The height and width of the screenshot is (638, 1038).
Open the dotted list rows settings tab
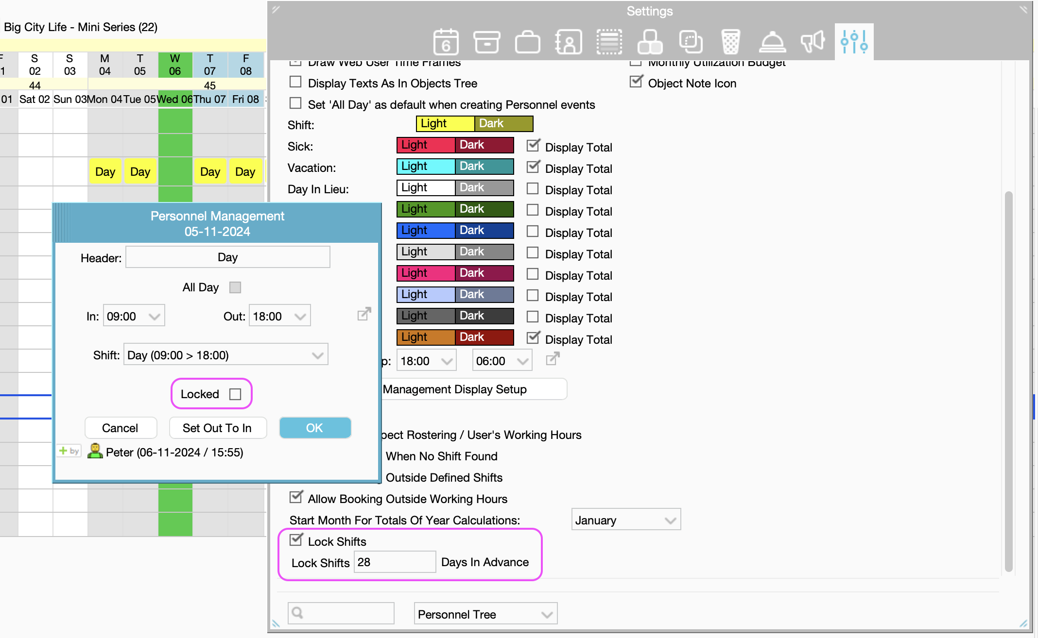tap(609, 42)
